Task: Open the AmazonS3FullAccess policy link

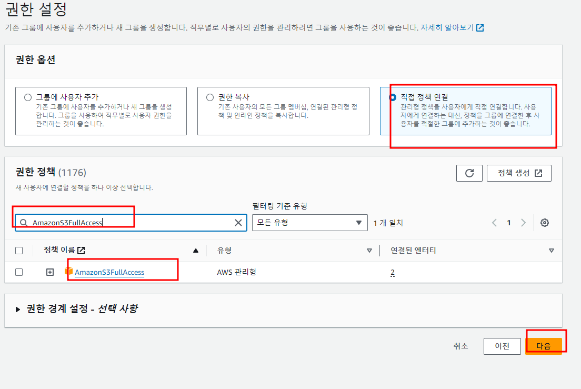Action: coord(109,272)
